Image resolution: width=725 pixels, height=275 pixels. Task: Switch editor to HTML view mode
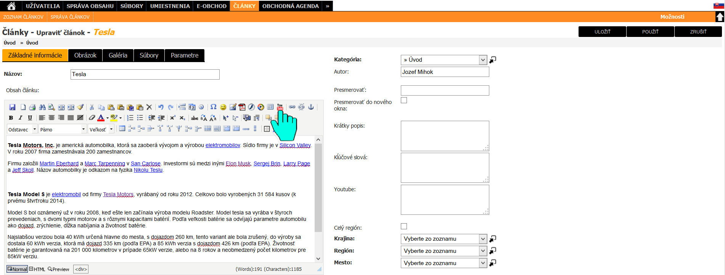click(x=37, y=269)
